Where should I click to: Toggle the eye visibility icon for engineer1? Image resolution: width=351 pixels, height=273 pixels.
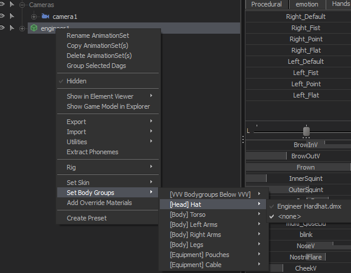pos(2,28)
